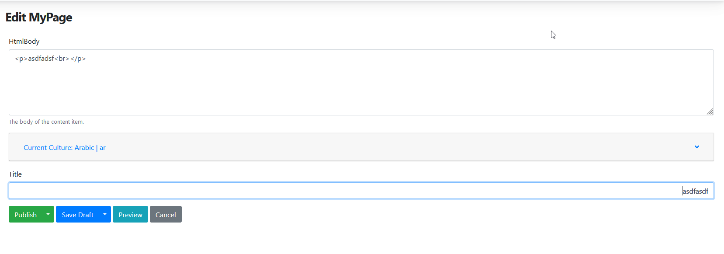
Task: Click the body content help text
Action: (x=46, y=122)
